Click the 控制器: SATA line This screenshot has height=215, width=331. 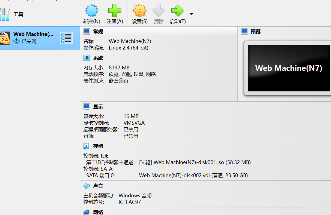98,169
